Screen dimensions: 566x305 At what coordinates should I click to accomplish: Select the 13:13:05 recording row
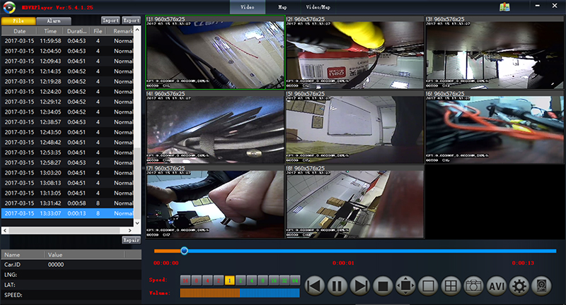71,192
